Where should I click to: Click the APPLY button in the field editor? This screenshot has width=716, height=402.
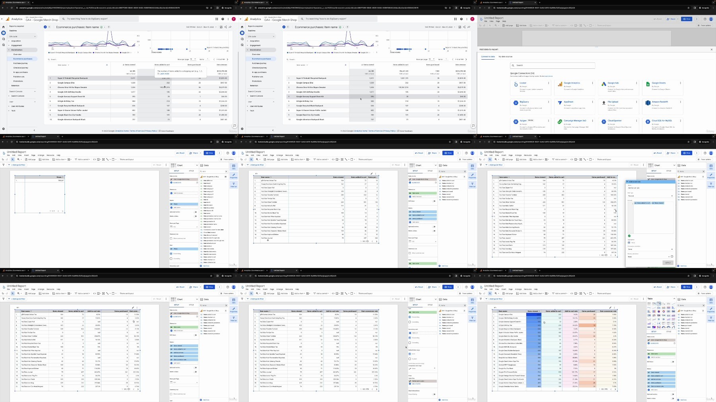point(668,262)
